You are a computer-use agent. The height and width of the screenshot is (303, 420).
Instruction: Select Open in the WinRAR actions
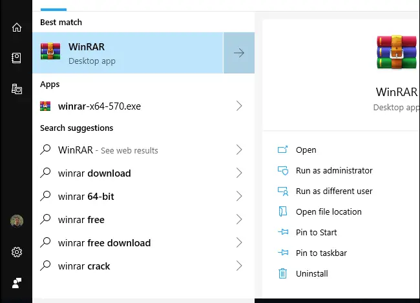click(306, 150)
